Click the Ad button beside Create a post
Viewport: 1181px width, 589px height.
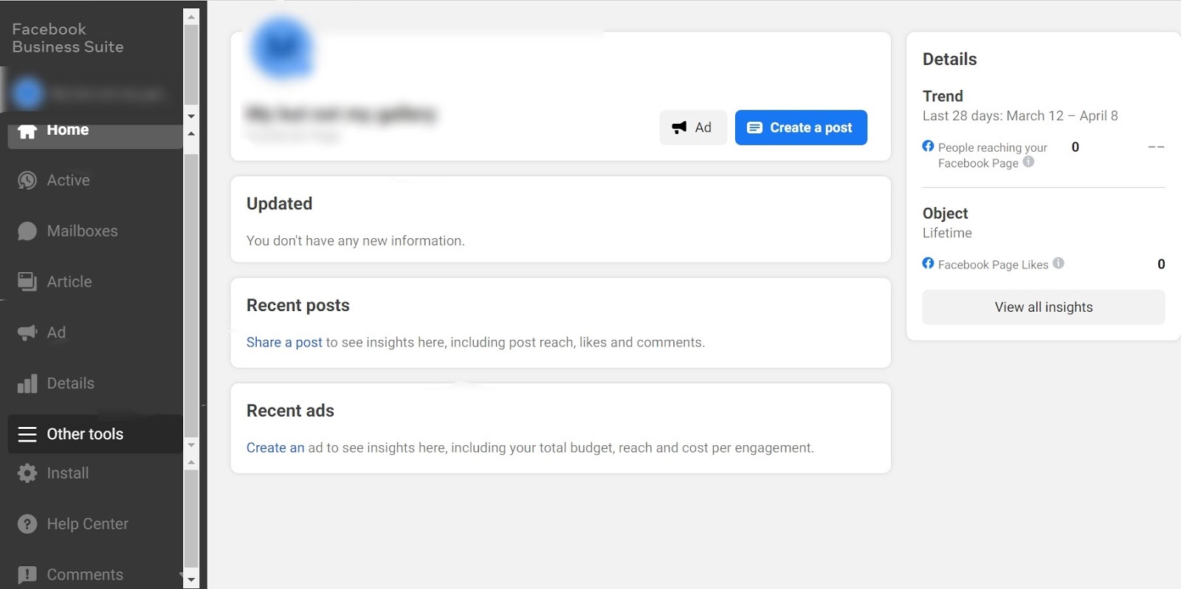(x=692, y=128)
